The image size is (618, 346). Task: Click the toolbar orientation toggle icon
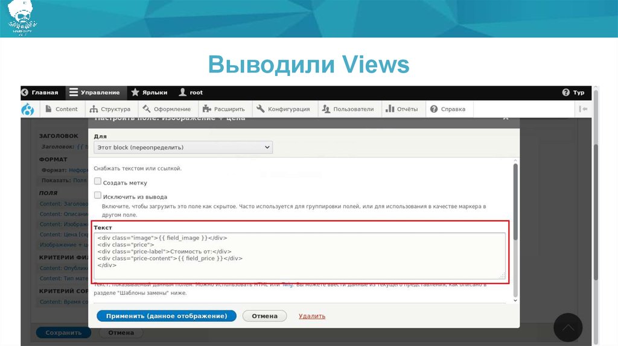[584, 109]
